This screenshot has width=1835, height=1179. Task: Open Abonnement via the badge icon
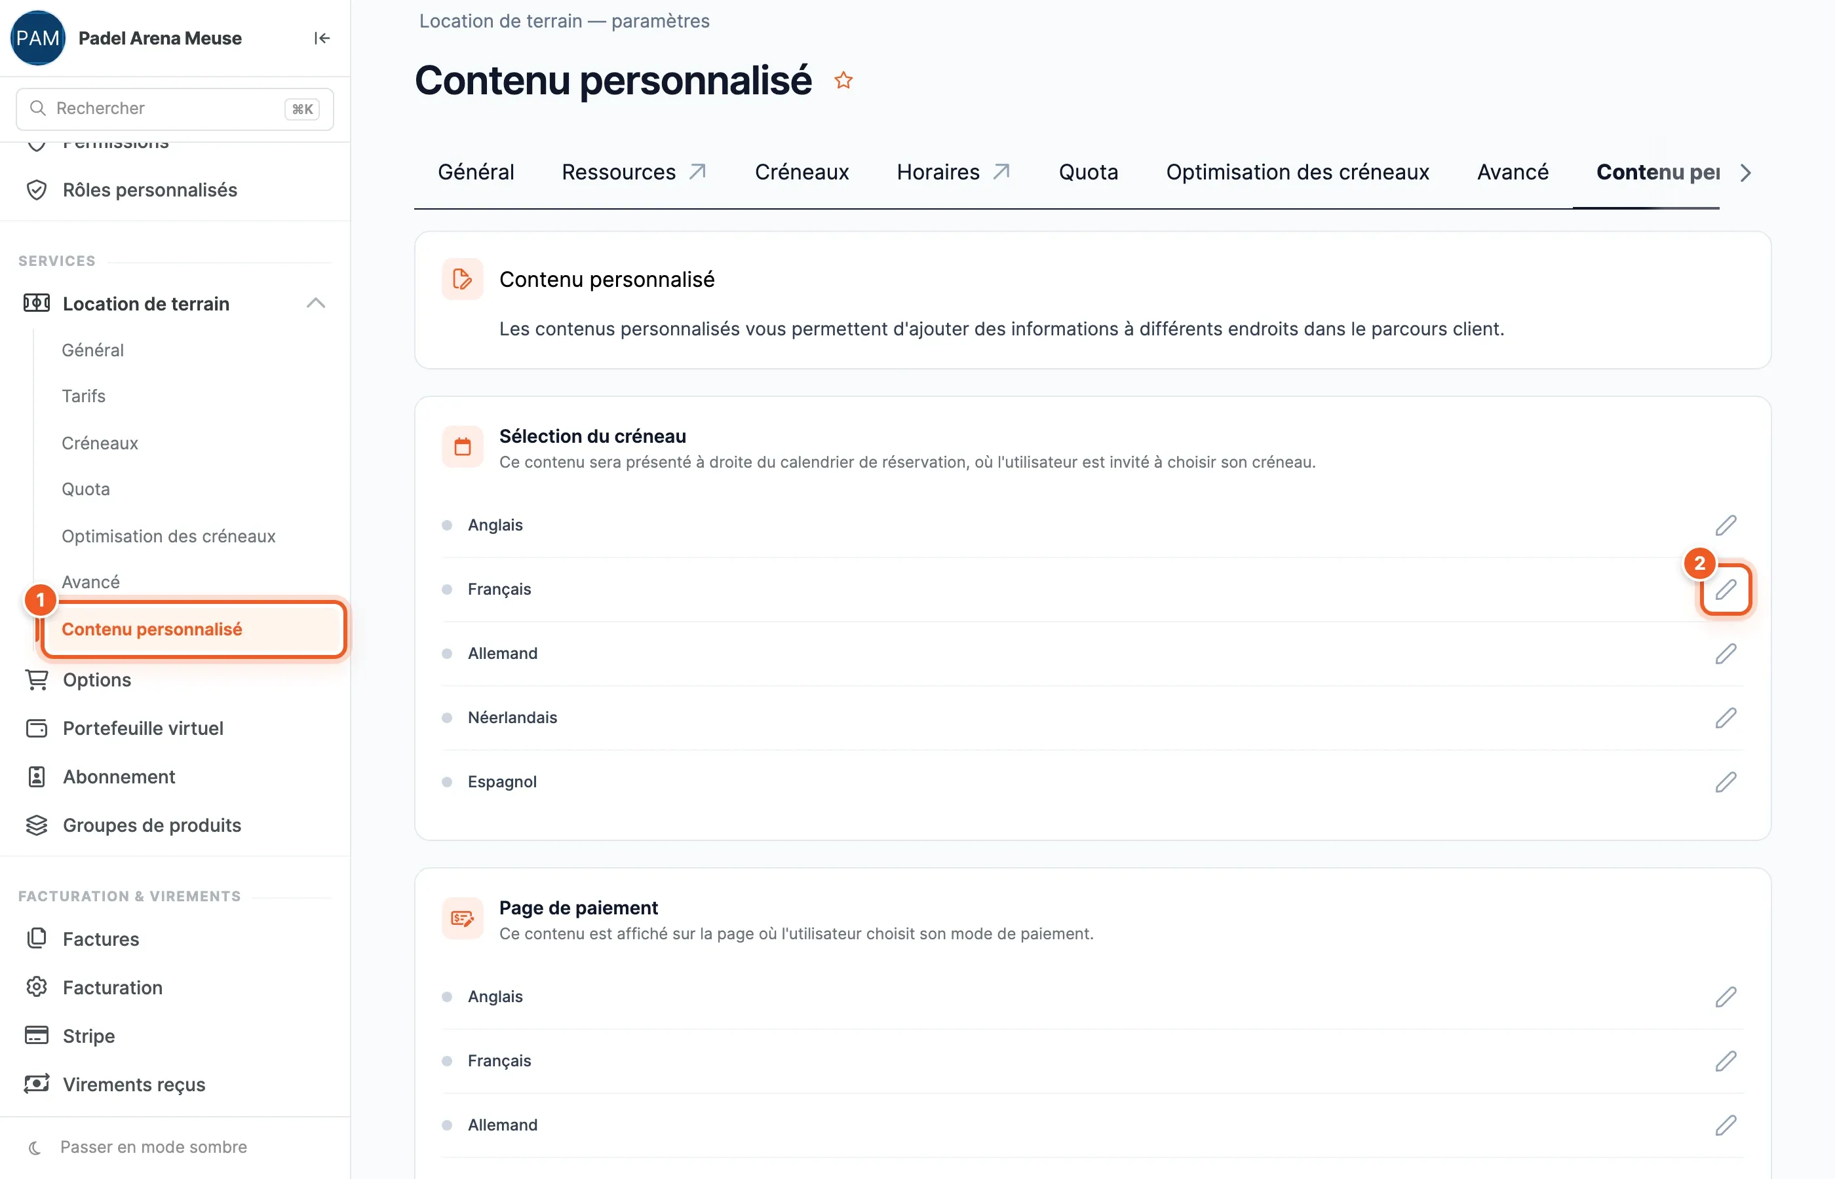click(36, 777)
